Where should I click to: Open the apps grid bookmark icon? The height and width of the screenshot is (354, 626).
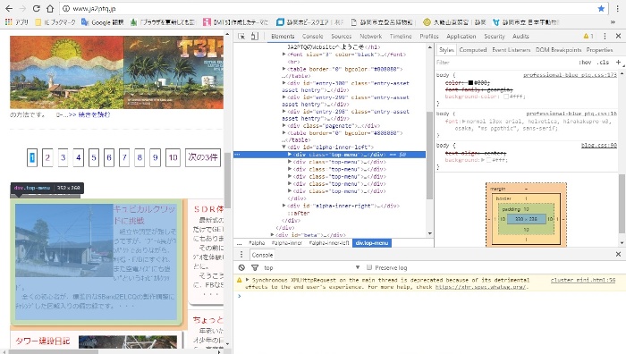(8, 22)
